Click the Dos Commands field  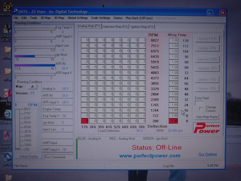click(59, 157)
